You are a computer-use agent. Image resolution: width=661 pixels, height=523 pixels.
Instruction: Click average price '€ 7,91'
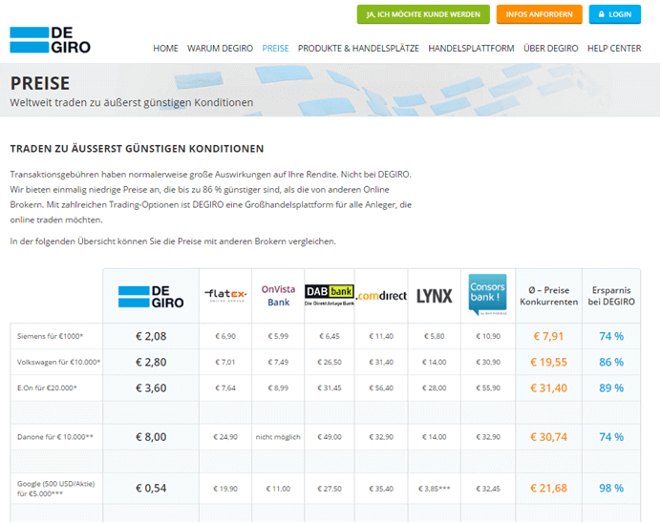548,336
